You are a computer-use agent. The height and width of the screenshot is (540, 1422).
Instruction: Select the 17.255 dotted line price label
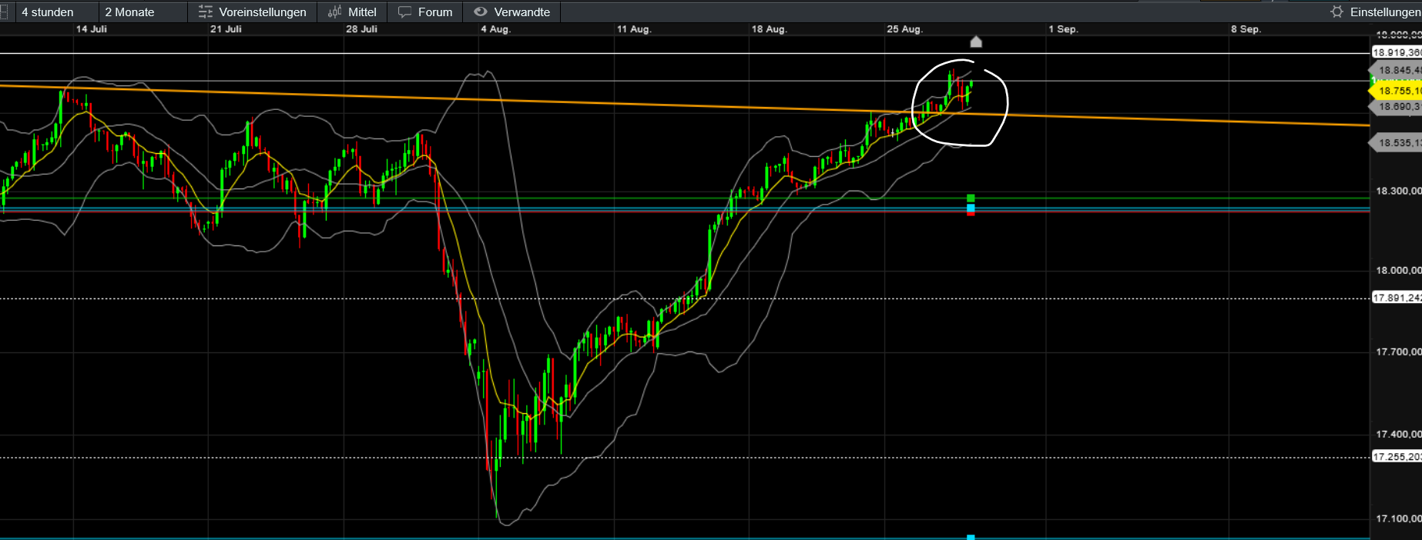coord(1397,457)
